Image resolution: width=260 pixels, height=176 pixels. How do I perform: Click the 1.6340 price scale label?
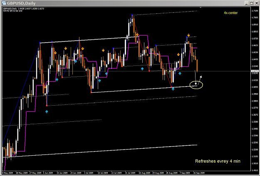click(255, 66)
